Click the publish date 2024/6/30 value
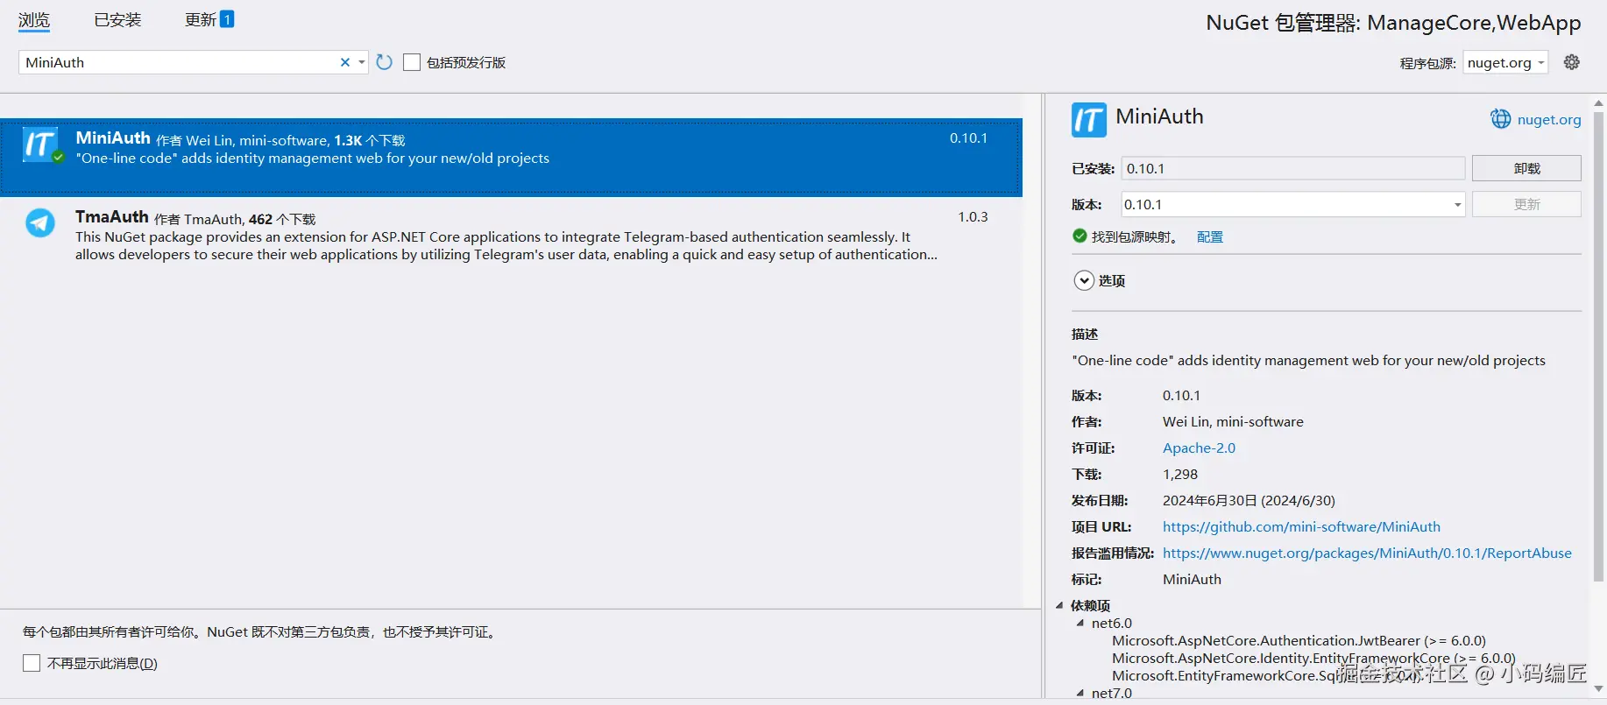The height and width of the screenshot is (705, 1607). [x=1249, y=500]
